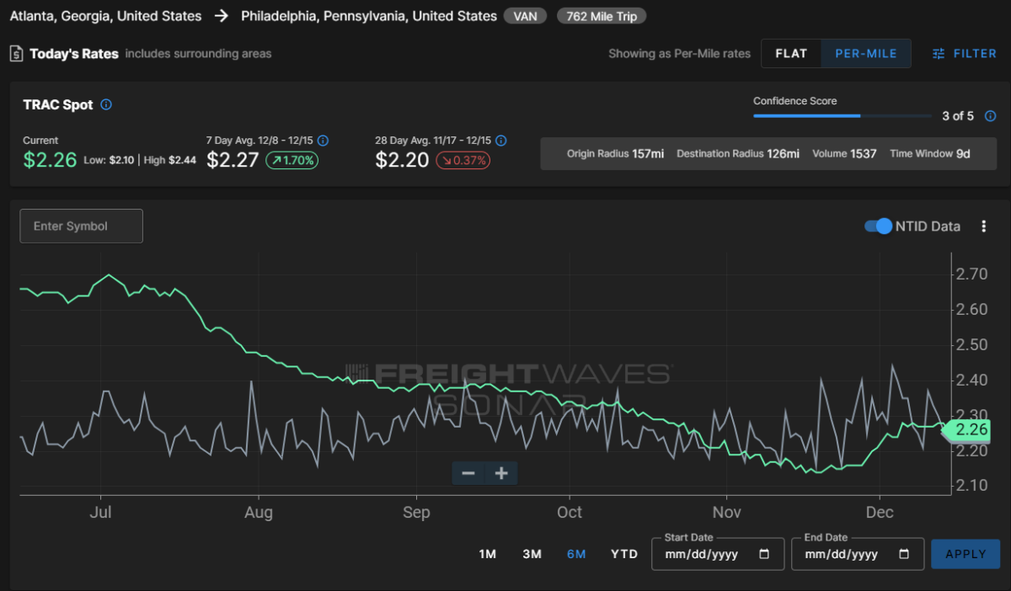Click info icon beside 7 Day Avg.

click(x=323, y=141)
